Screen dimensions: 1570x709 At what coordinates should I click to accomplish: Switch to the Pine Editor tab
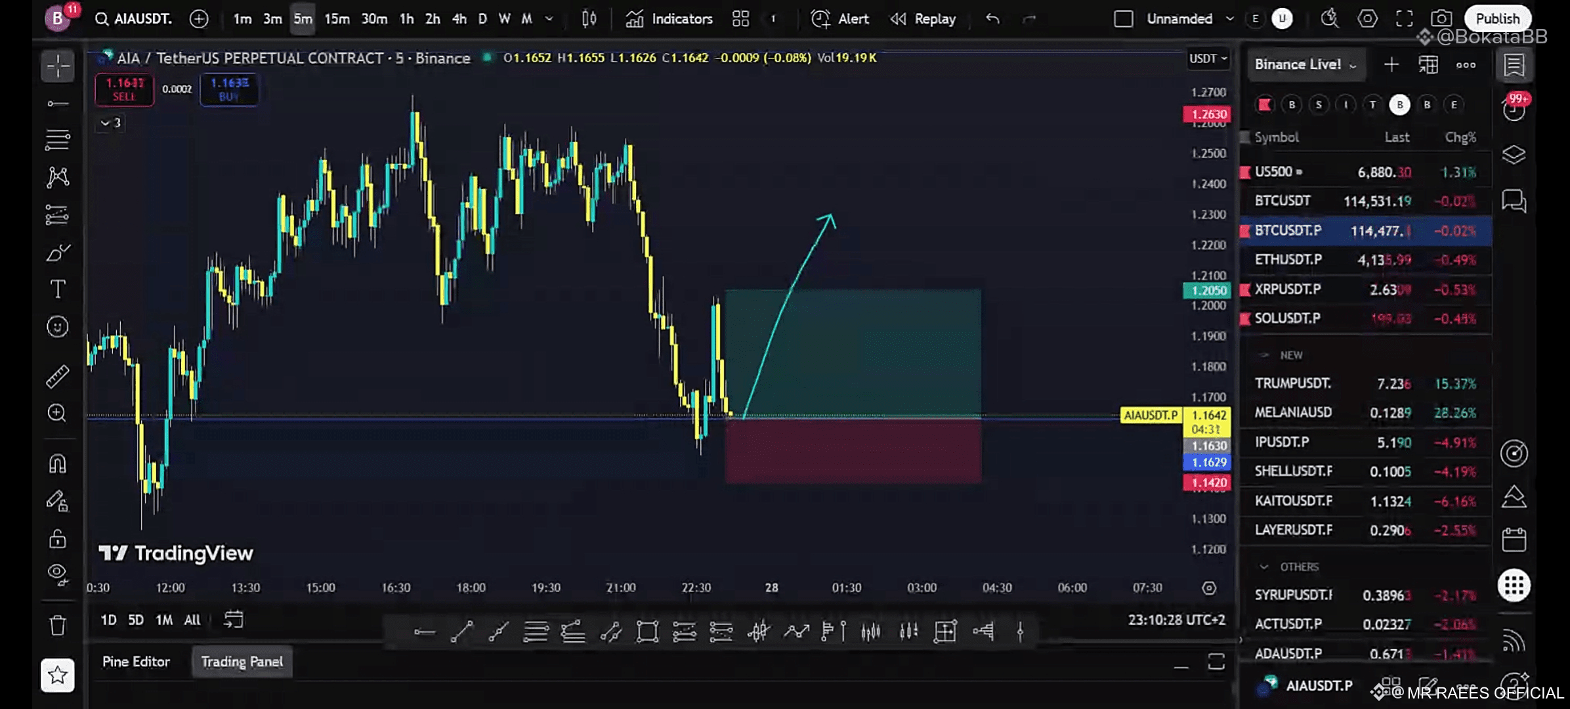[x=136, y=662]
